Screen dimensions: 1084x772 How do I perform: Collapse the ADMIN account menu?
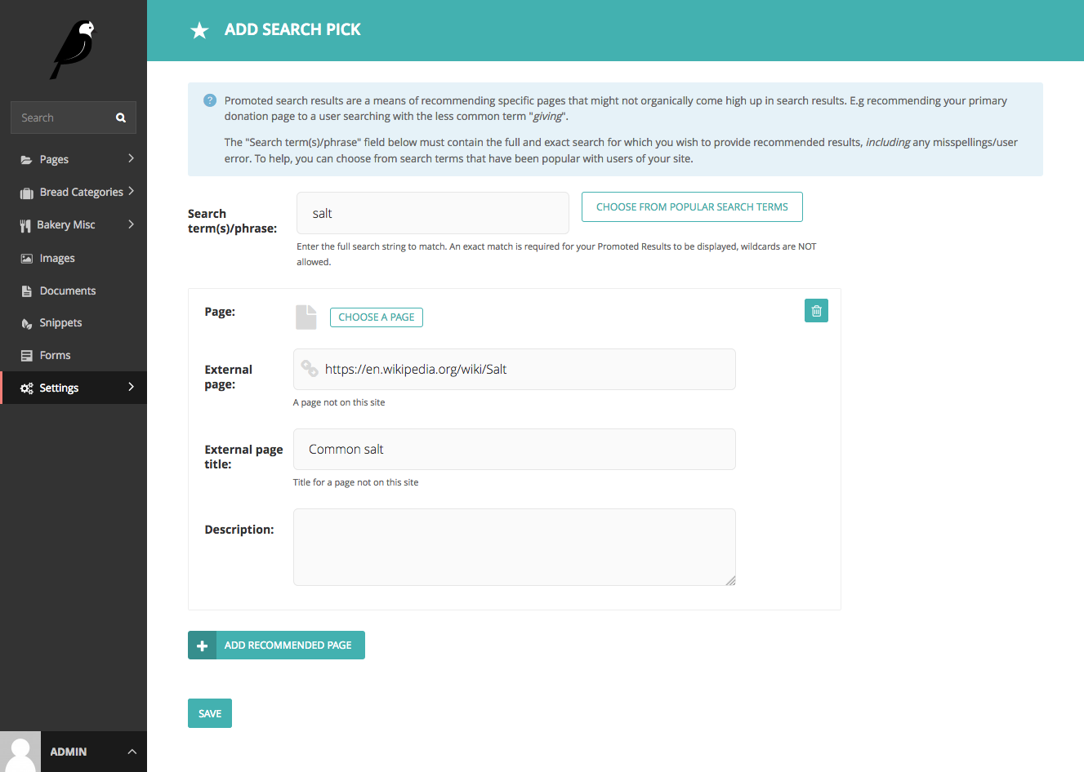(132, 752)
